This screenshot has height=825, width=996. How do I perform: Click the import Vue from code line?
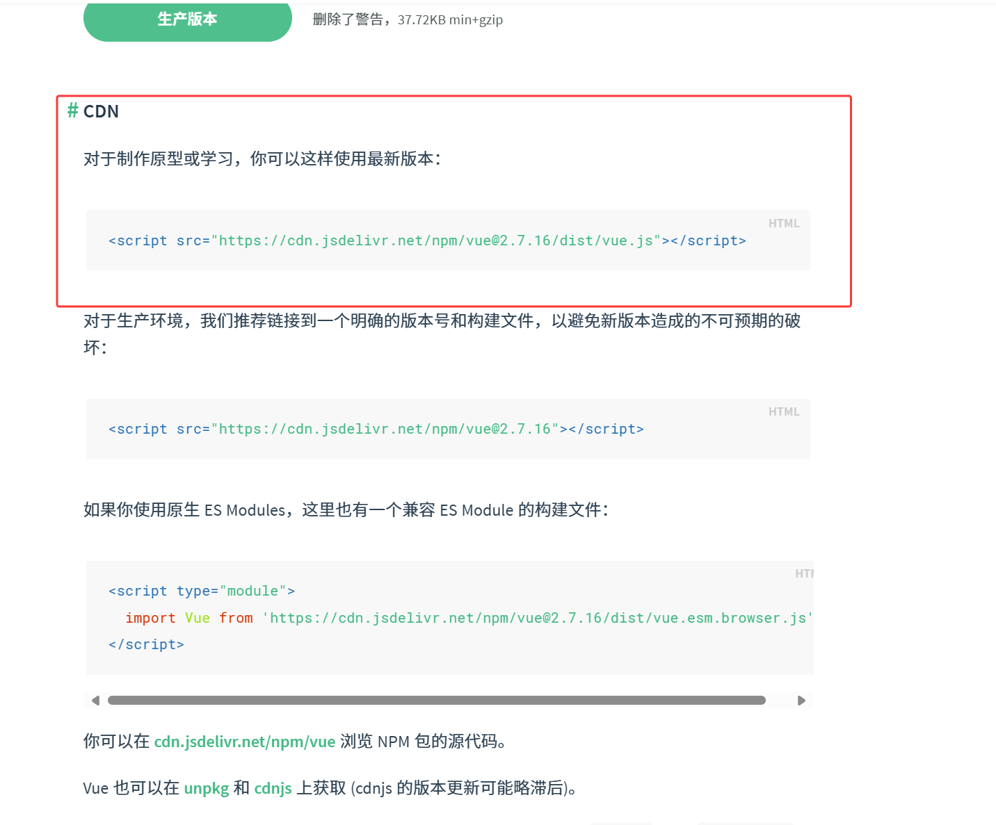point(469,618)
